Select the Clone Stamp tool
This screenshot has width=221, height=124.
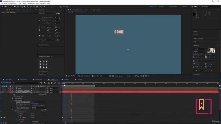click(x=34, y=7)
